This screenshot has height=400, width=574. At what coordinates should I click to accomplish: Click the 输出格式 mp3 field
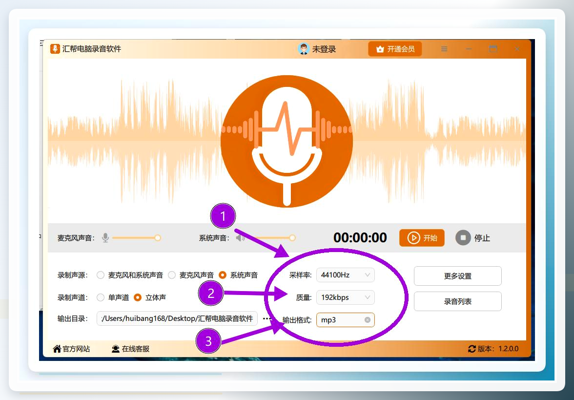click(345, 320)
